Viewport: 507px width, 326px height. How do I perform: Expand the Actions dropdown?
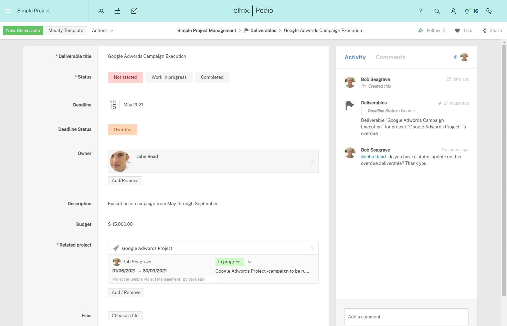[102, 31]
